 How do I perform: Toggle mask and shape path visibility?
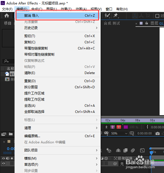pos(106,133)
